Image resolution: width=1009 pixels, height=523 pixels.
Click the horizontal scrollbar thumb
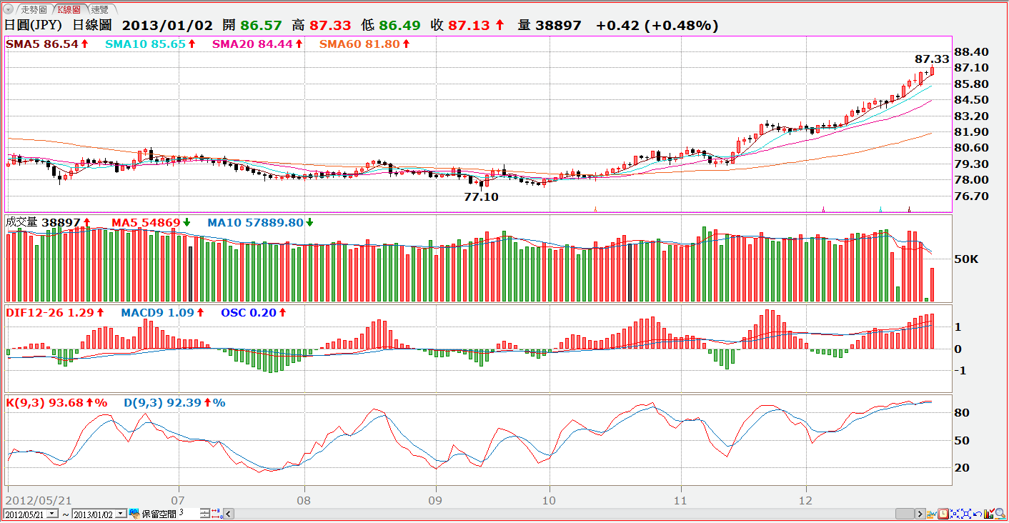tap(905, 514)
